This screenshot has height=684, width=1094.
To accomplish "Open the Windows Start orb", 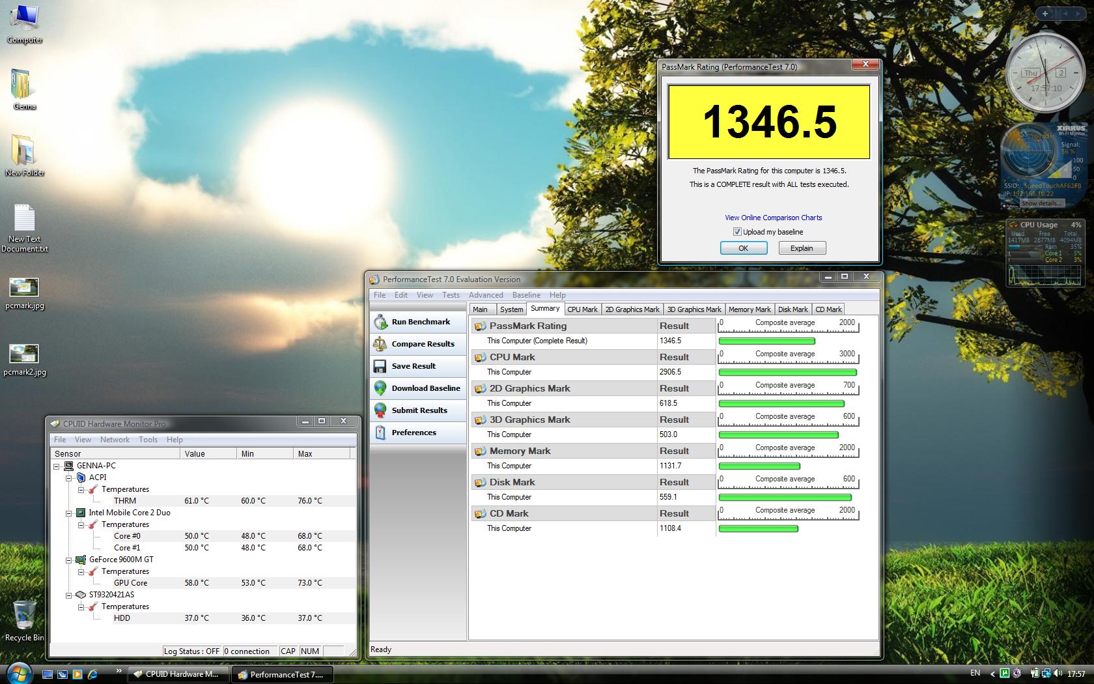I will click(18, 673).
